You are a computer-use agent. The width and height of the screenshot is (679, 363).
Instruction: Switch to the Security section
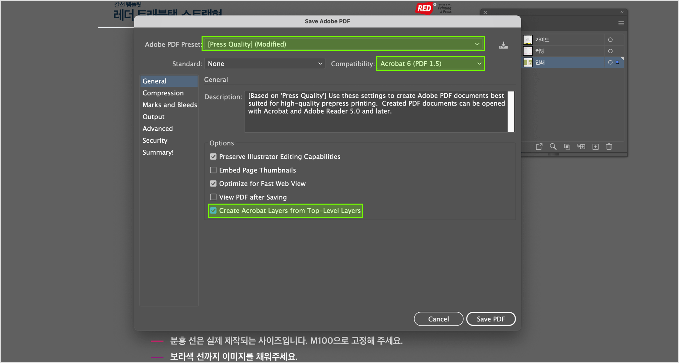click(155, 141)
